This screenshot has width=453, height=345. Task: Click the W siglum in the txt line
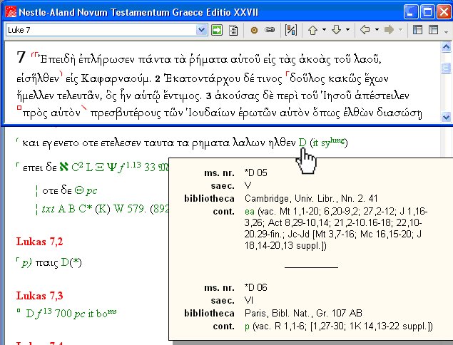tap(118, 208)
